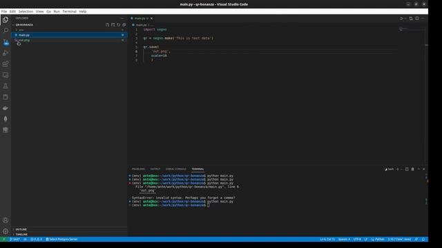Open the Accounts icon in activity bar
Viewport: 442px width, 248px height.
pyautogui.click(x=6, y=220)
